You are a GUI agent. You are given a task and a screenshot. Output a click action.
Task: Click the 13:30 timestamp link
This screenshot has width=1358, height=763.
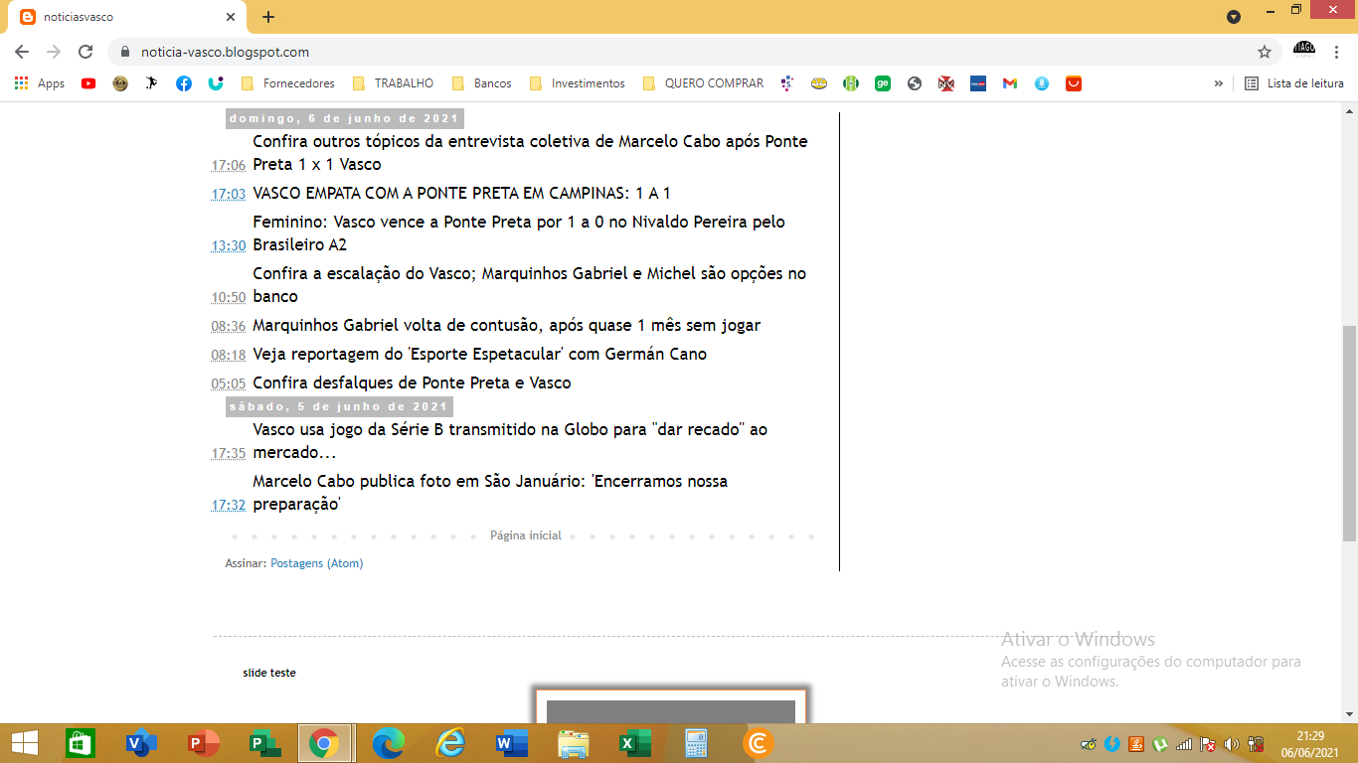pyautogui.click(x=228, y=245)
